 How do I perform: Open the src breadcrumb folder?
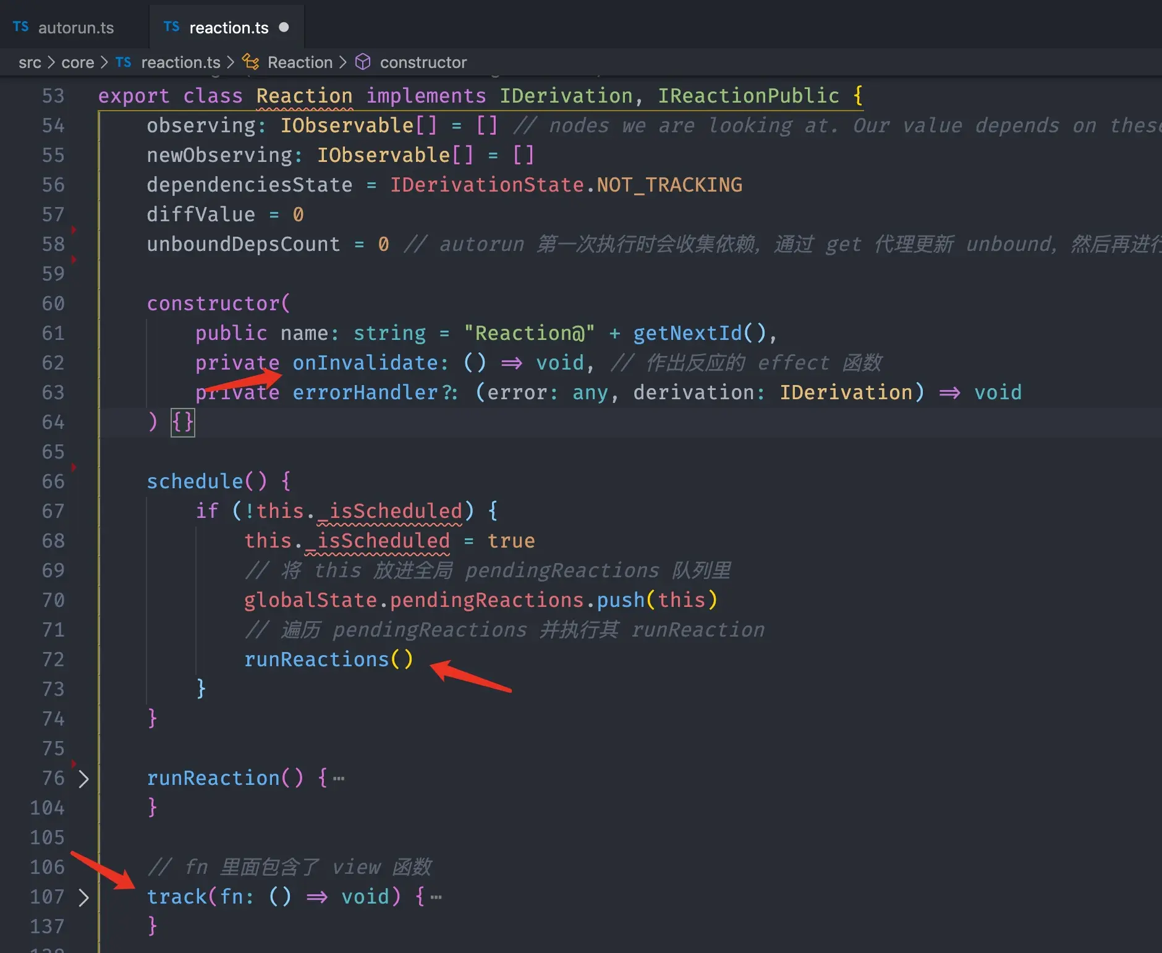click(x=30, y=62)
